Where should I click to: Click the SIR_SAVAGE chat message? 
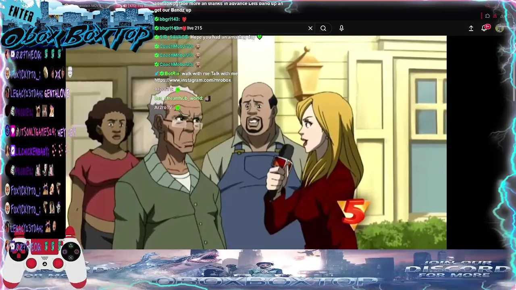[x=208, y=37]
